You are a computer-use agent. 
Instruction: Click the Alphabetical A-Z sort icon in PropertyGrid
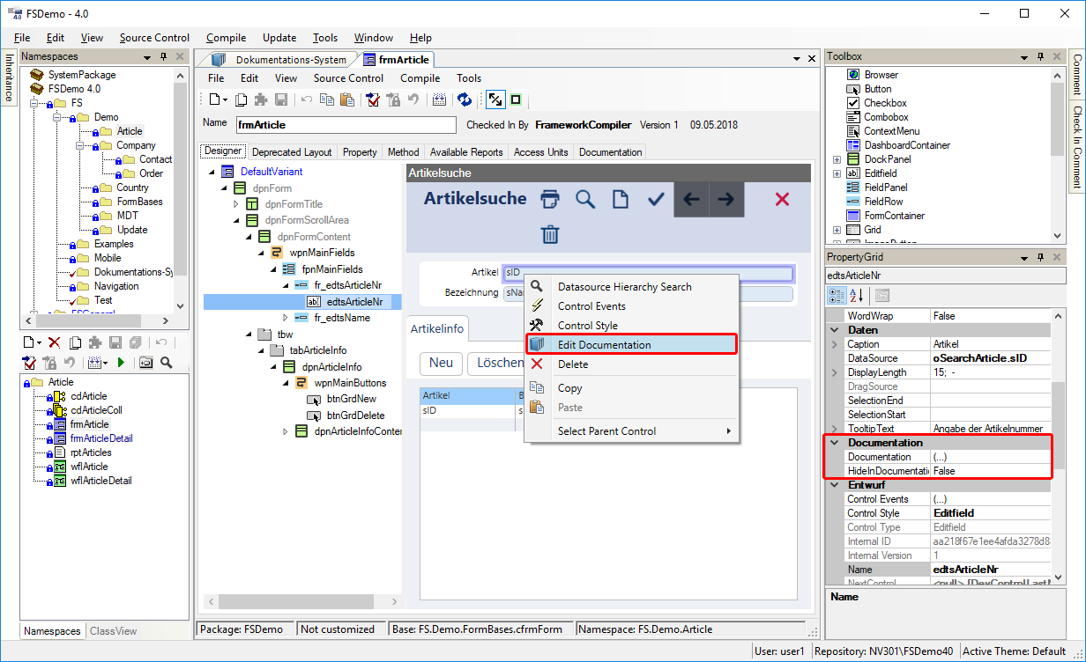coord(856,296)
